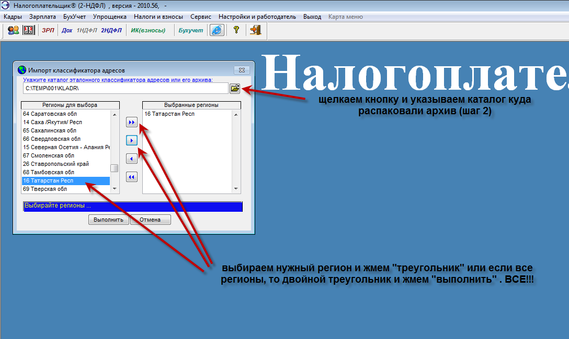The height and width of the screenshot is (339, 569).
Task: Open the 1НДФЛ toolbar shortcut
Action: pyautogui.click(x=87, y=30)
